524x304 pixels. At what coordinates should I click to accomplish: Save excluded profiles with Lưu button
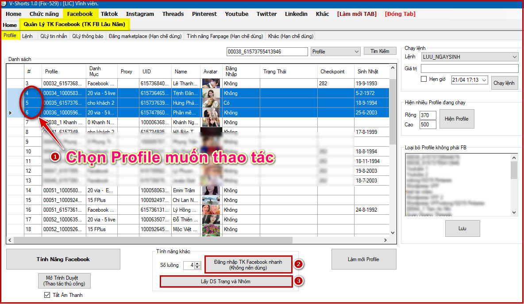[x=462, y=228]
